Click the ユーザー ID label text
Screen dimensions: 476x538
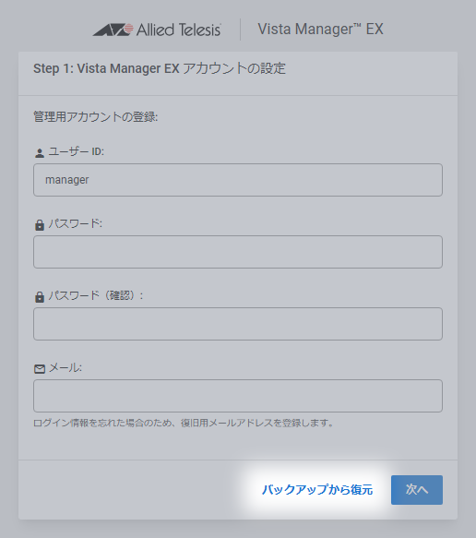point(77,151)
